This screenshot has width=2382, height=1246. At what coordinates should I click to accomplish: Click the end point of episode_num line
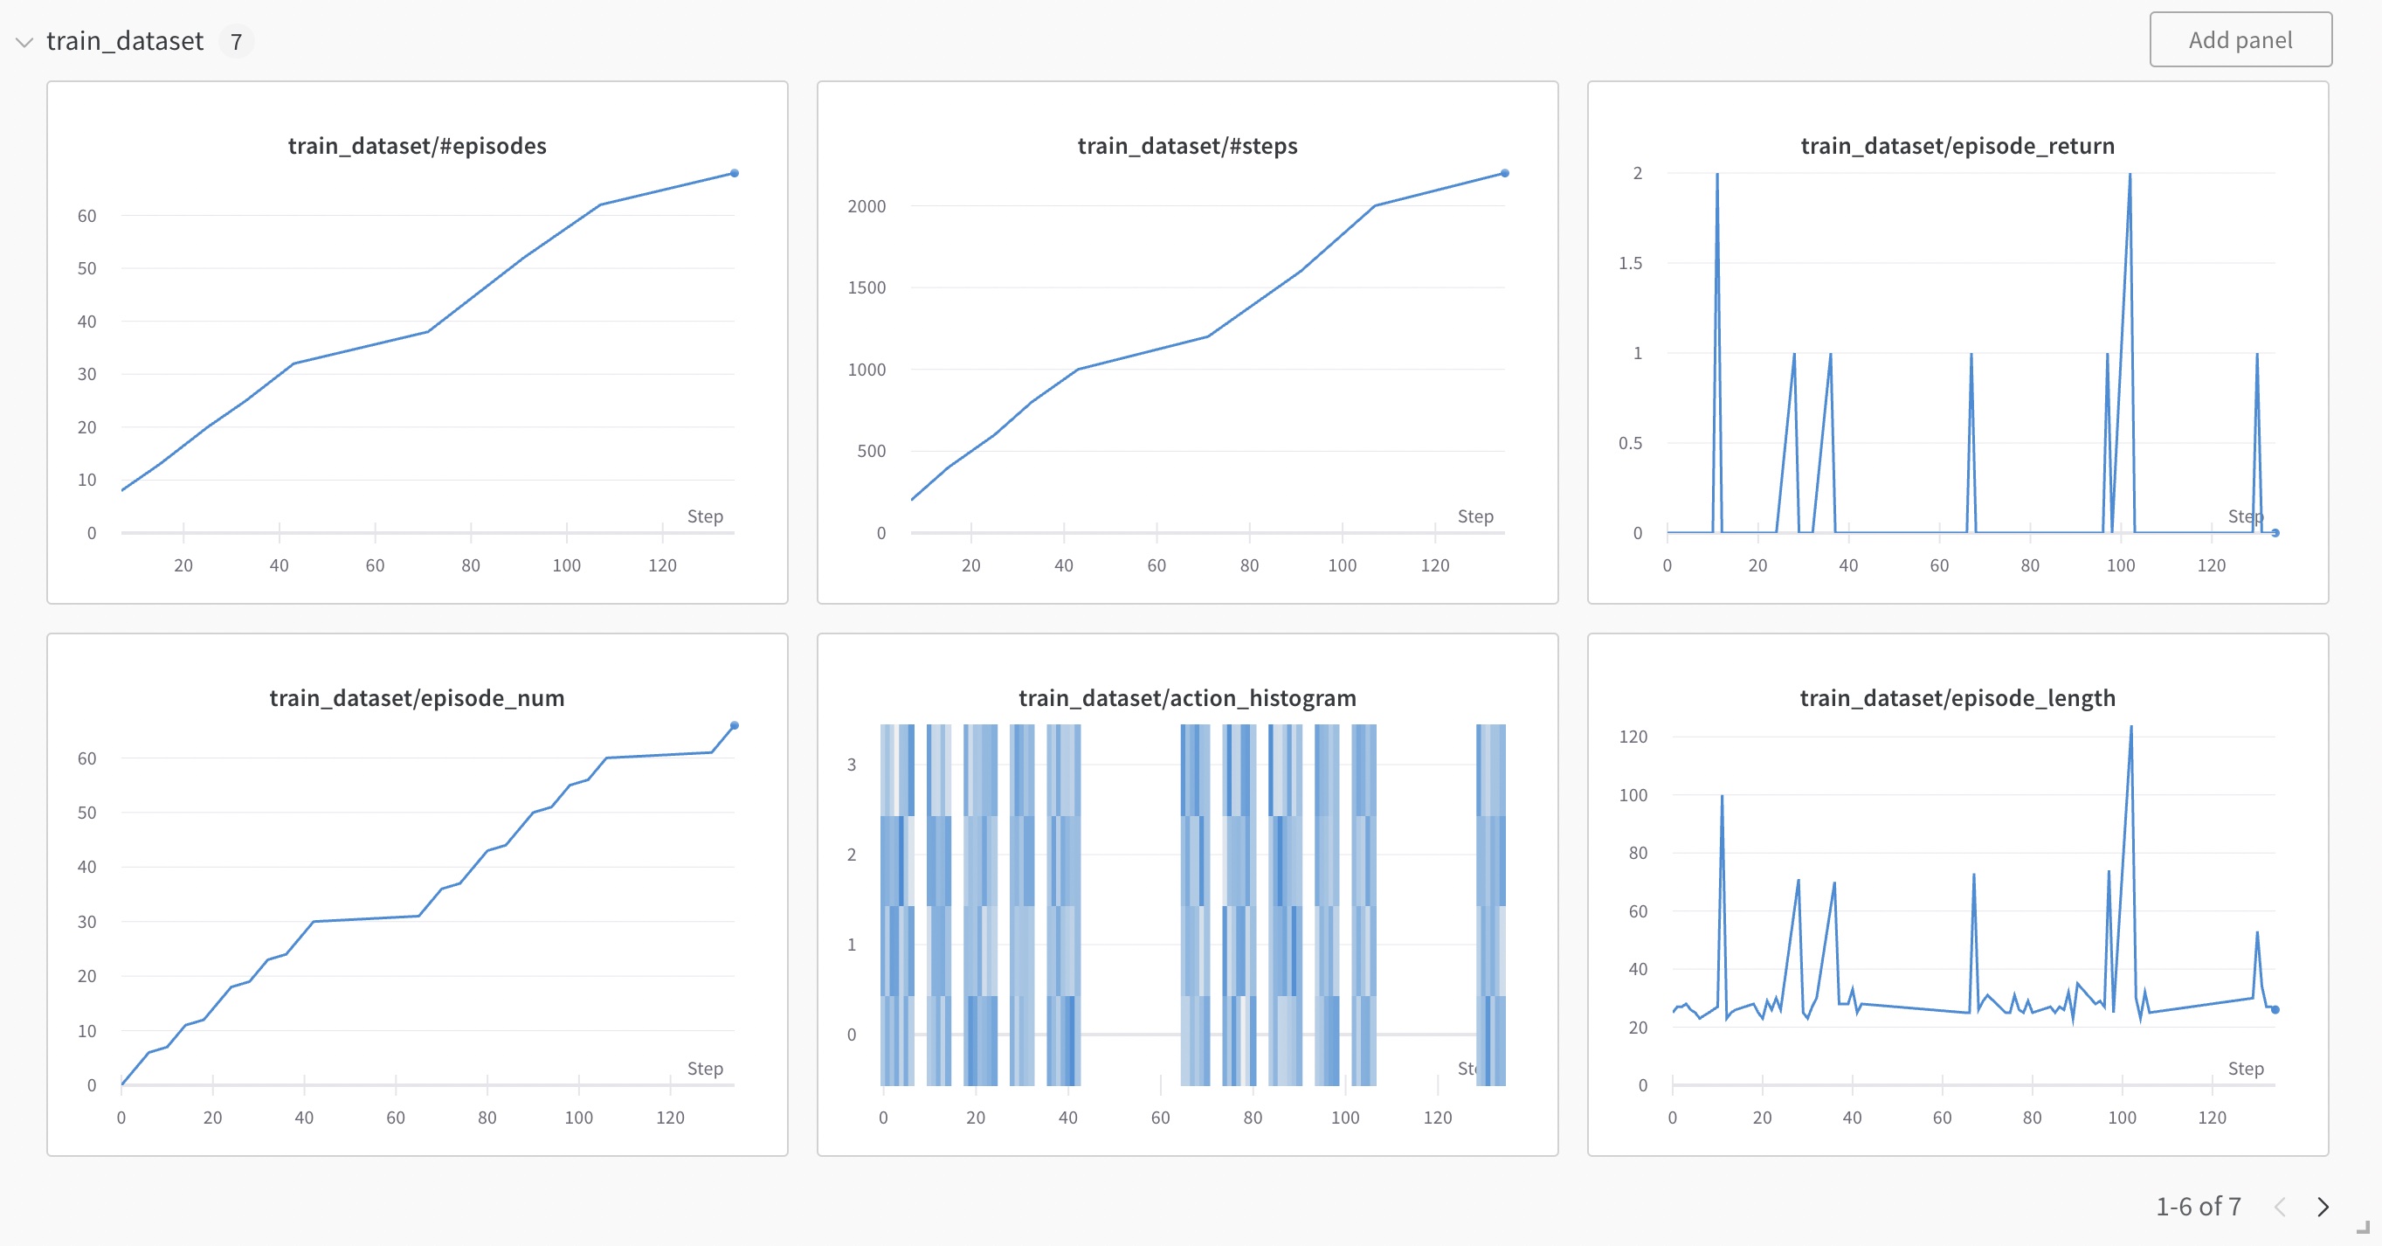(x=735, y=725)
